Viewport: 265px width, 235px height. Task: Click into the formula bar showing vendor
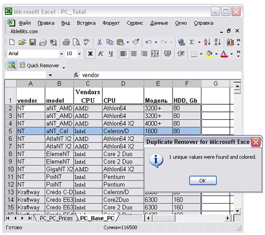pyautogui.click(x=160, y=75)
